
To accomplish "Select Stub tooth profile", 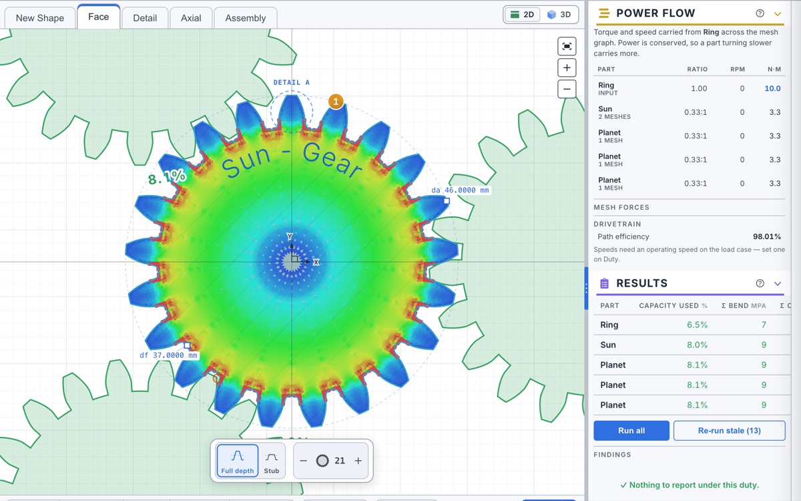I will [272, 461].
